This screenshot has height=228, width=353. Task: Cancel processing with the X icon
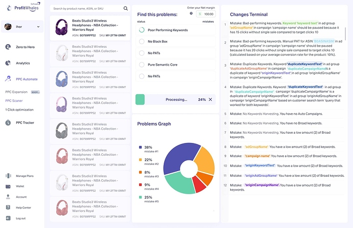(x=210, y=99)
